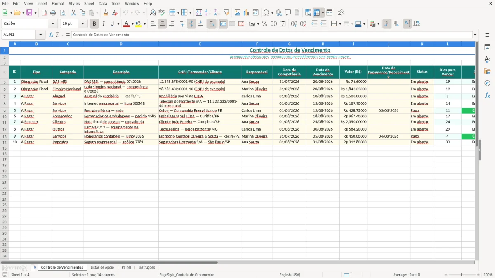Apply the red font color swatch
The width and height of the screenshot is (495, 278).
point(127,24)
